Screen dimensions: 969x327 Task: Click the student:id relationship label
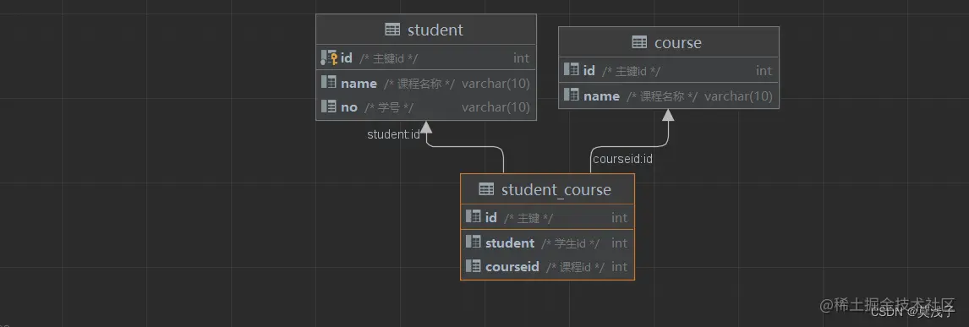click(394, 134)
